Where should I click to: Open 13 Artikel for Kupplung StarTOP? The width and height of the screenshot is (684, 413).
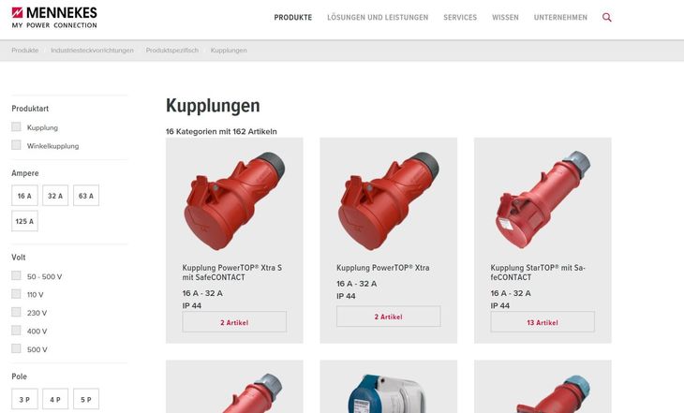pos(543,322)
